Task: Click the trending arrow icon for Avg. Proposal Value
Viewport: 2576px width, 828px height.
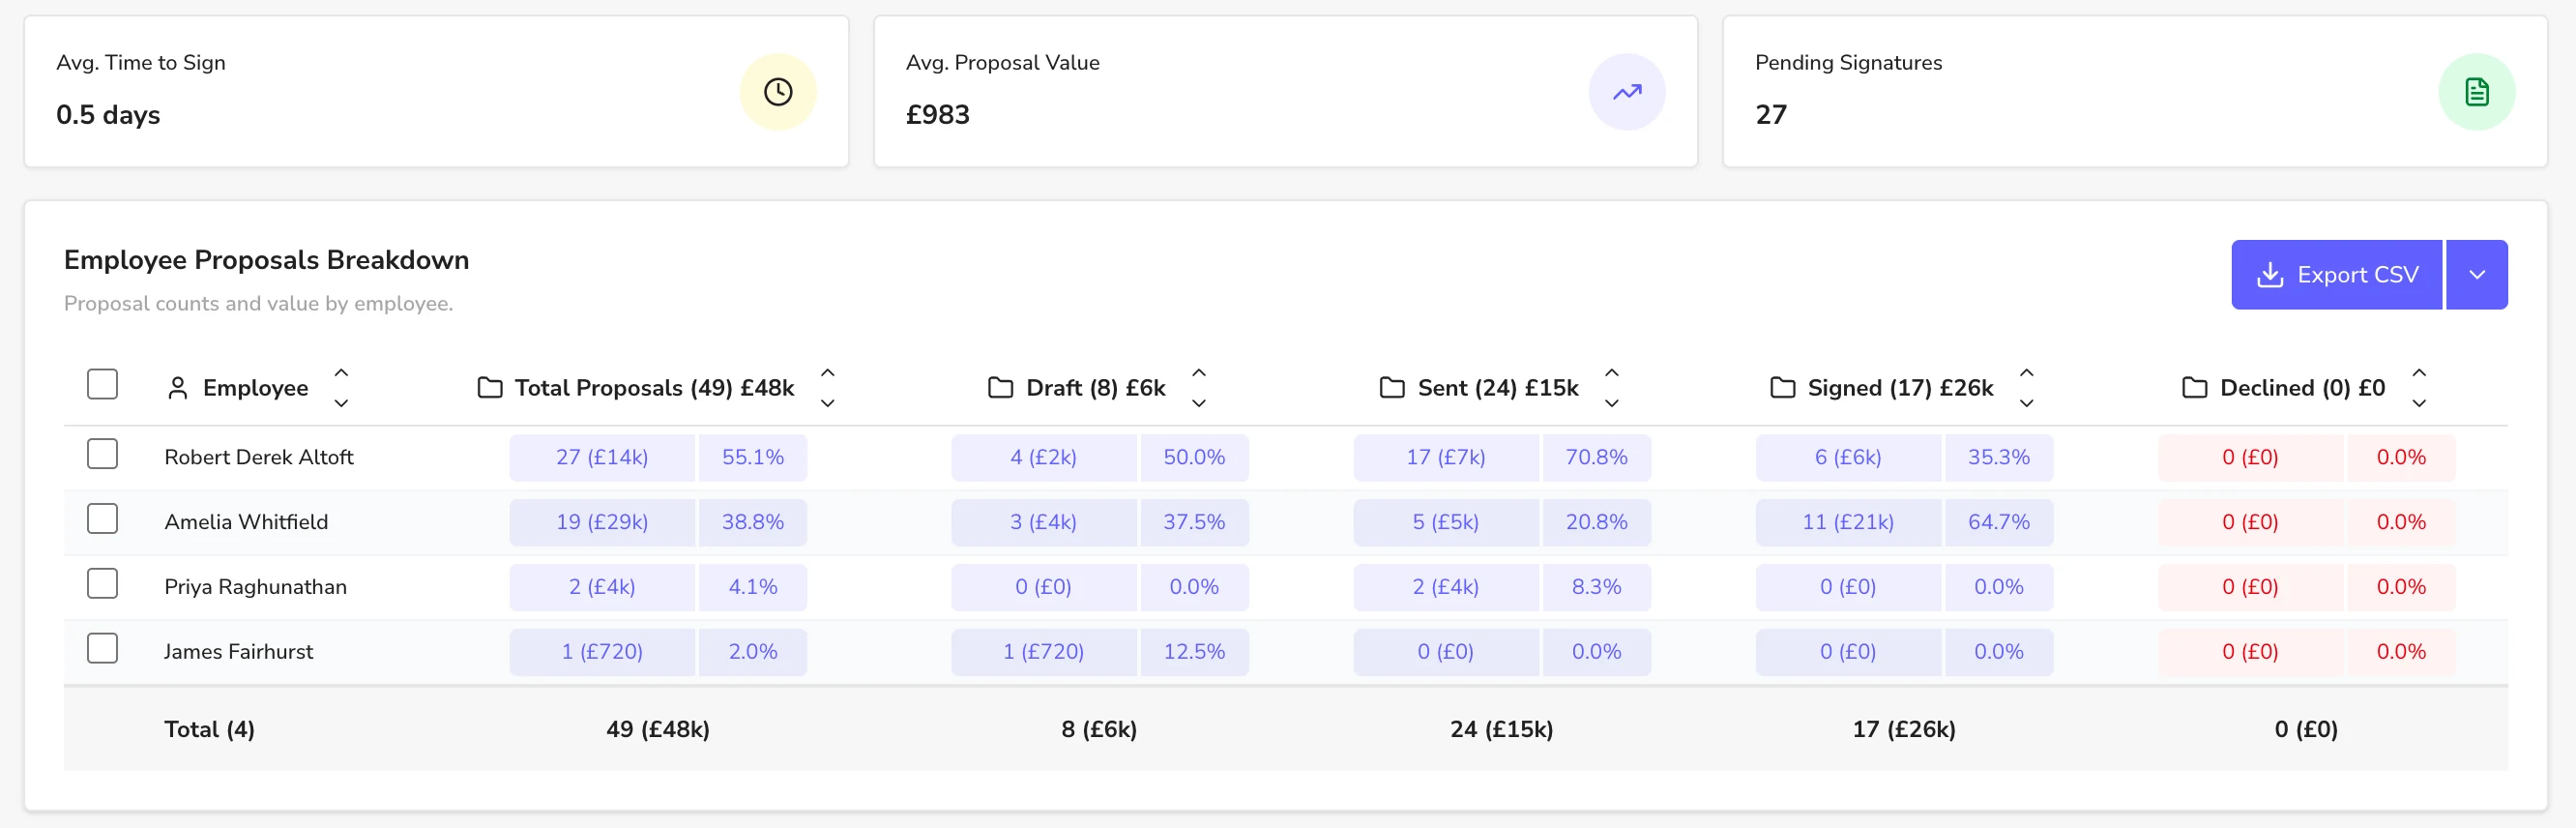Action: pyautogui.click(x=1627, y=92)
